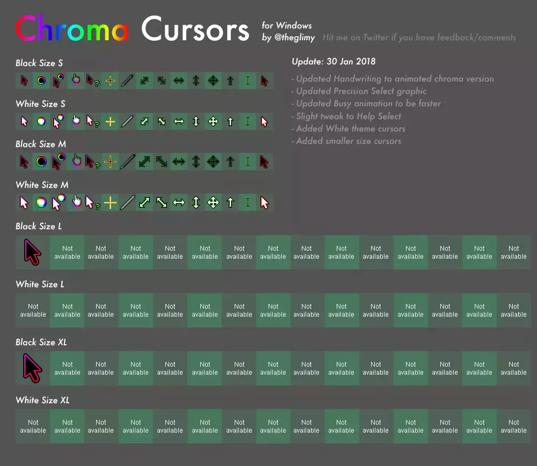
Task: Click the first Not available cell in White Size L
Action: point(33,310)
